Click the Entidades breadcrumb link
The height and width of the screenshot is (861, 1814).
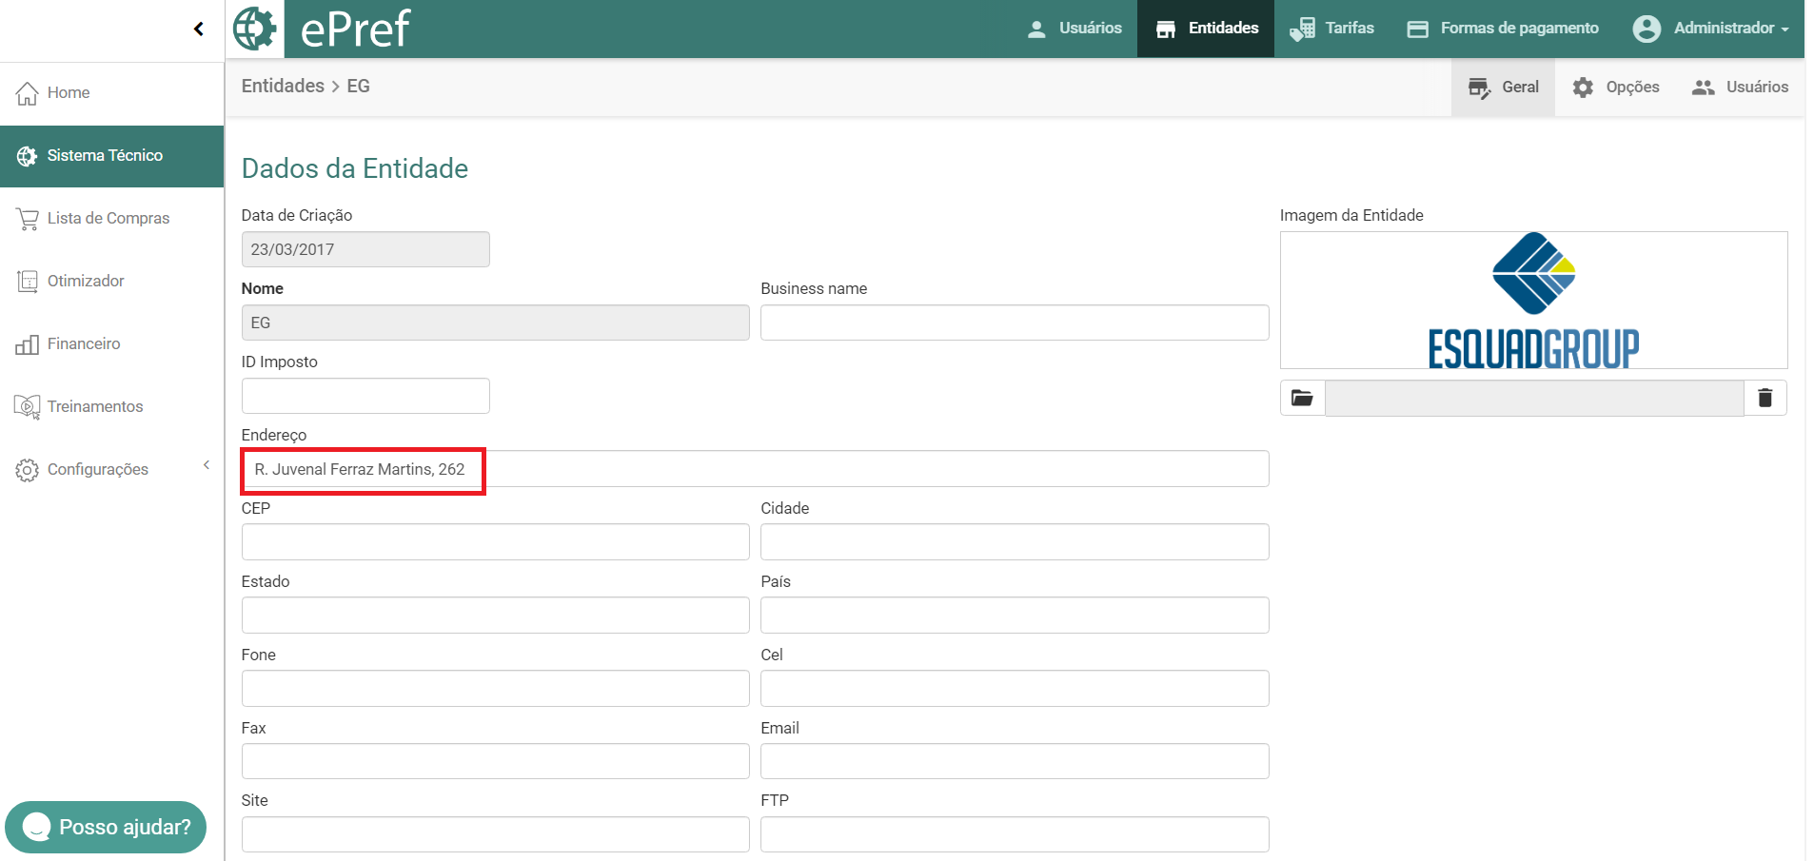[283, 86]
